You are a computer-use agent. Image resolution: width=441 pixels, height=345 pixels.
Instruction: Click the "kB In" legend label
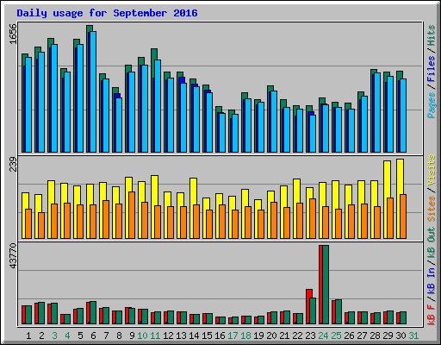(x=432, y=281)
